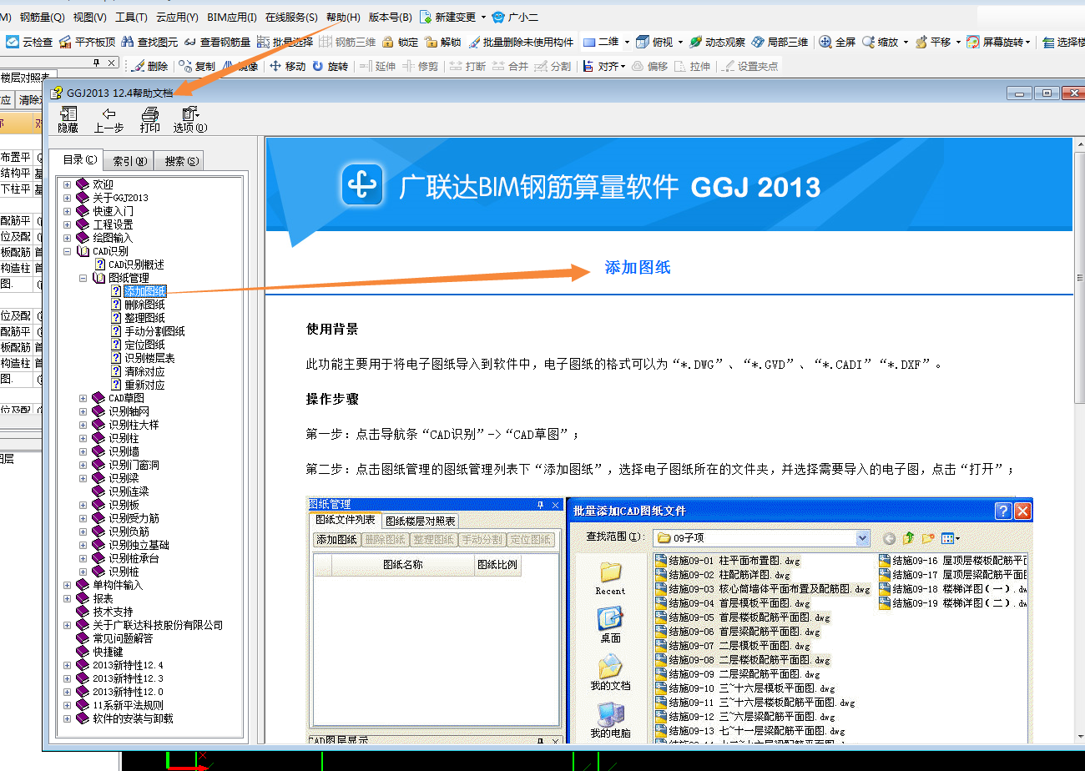Select the 旋转 rotate tool
This screenshot has width=1085, height=771.
331,66
